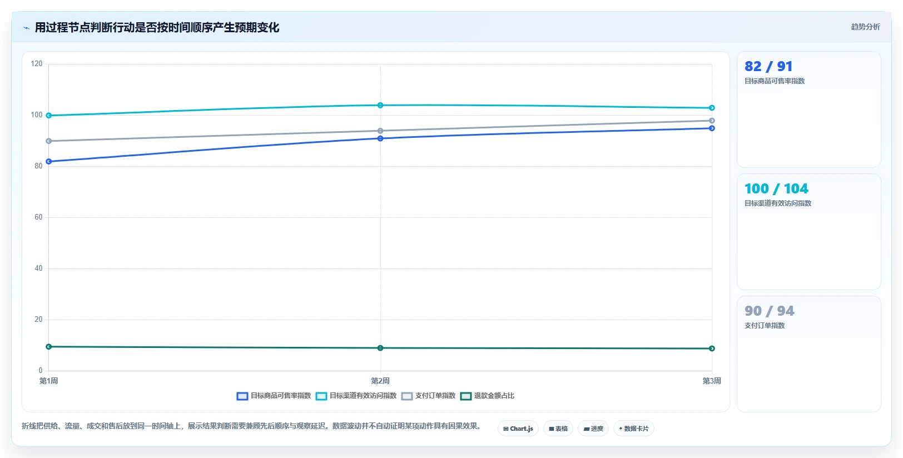Toggle the 目标商品可售率指数 legend series
Image resolution: width=903 pixels, height=458 pixels.
point(274,396)
